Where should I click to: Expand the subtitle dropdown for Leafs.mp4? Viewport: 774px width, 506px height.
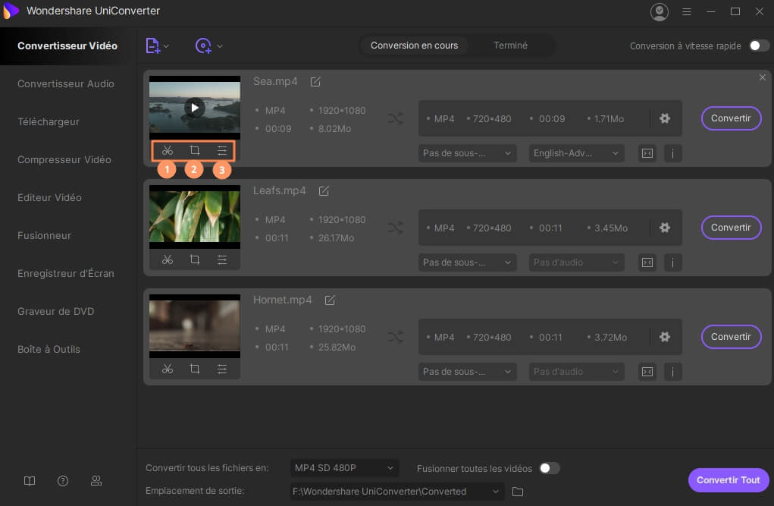click(467, 262)
